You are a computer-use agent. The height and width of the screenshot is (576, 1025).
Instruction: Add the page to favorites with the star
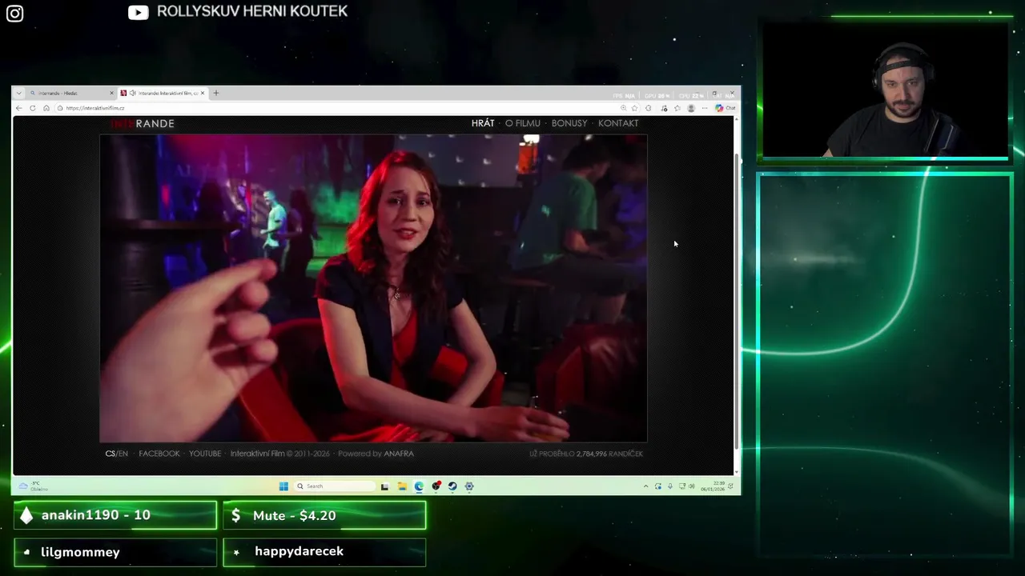point(634,108)
